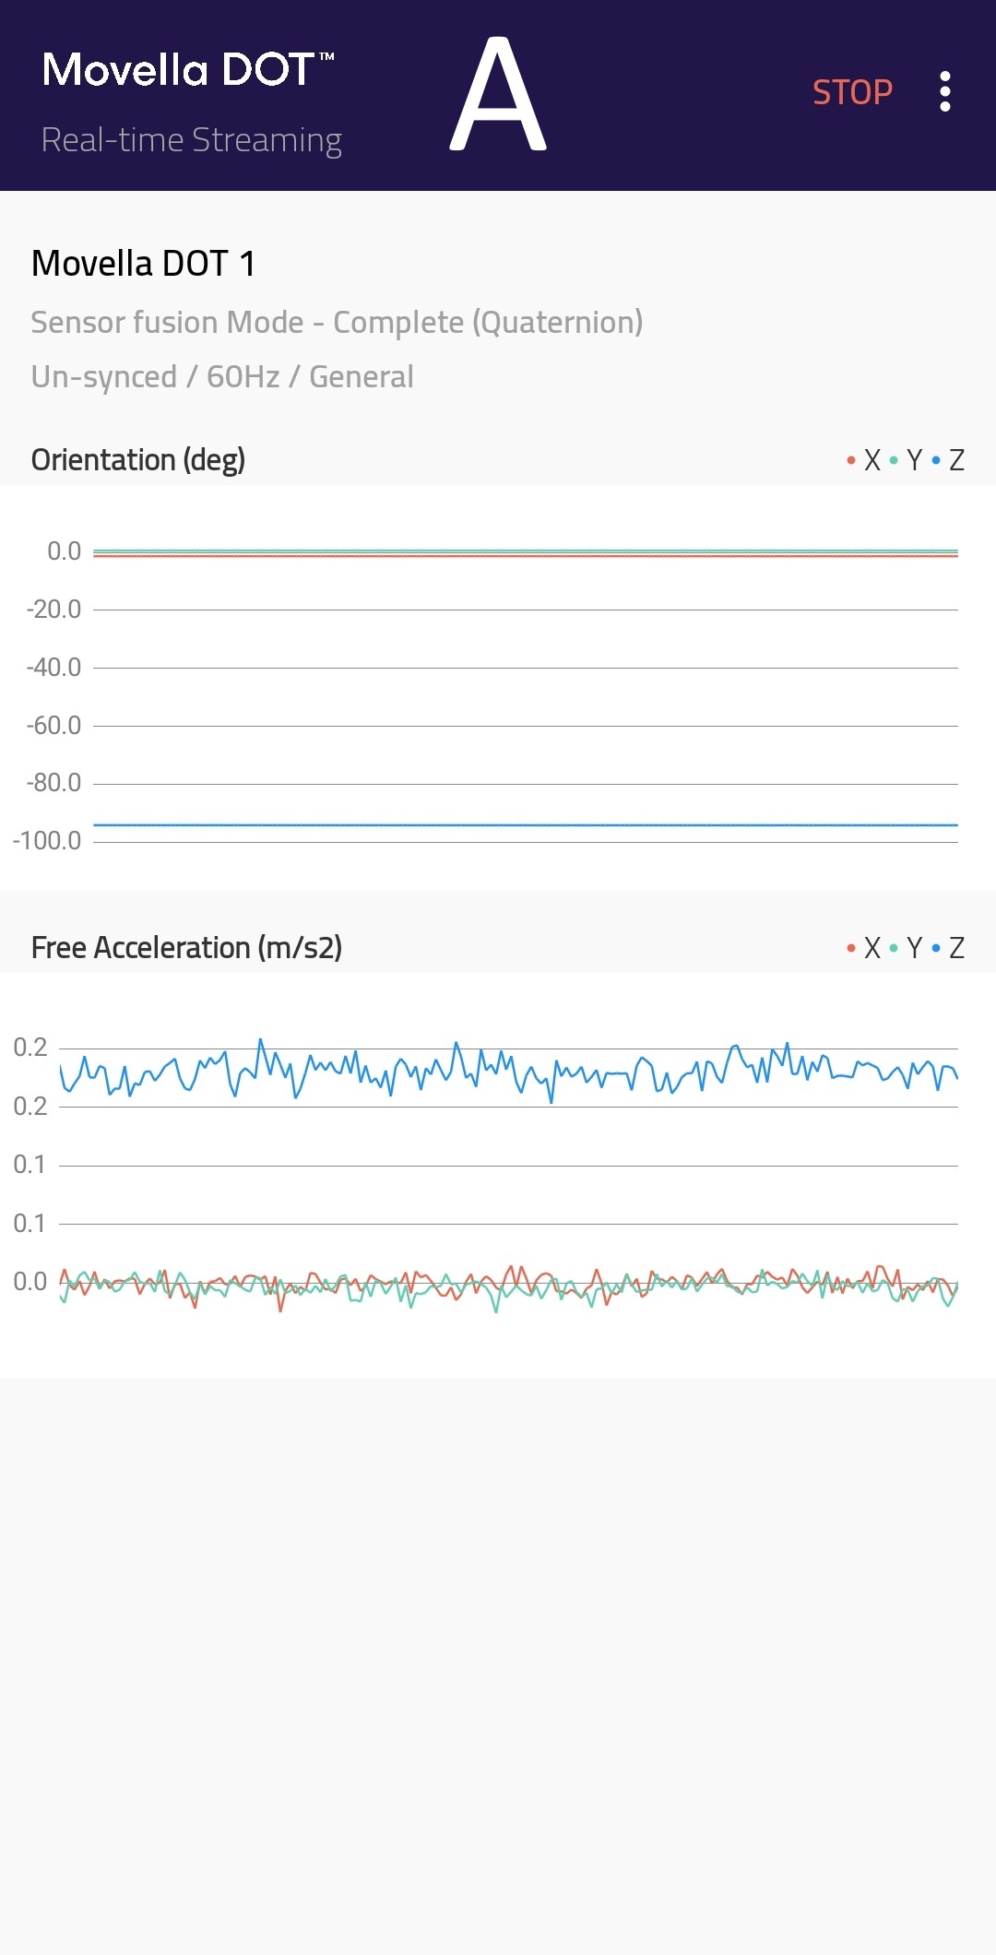This screenshot has height=1955, width=996.
Task: Click green Y legend dot in Orientation
Action: point(894,460)
